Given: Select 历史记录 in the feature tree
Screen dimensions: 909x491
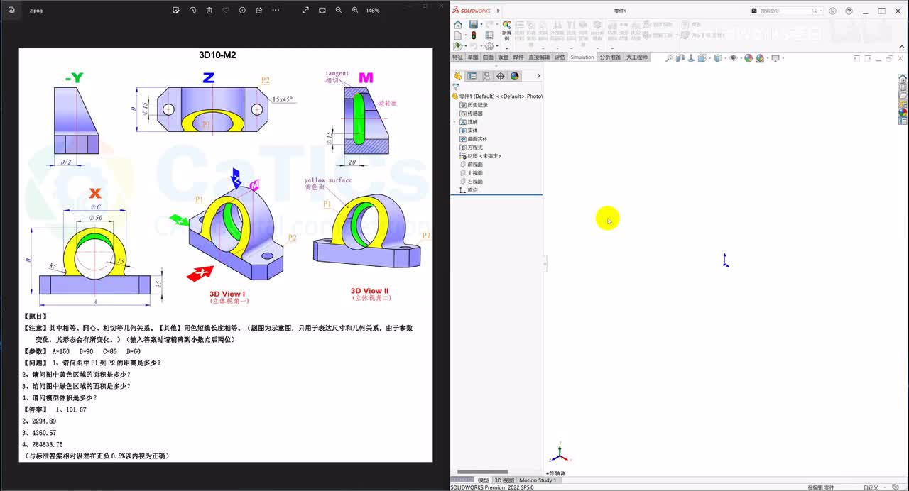Looking at the screenshot, I should point(473,105).
